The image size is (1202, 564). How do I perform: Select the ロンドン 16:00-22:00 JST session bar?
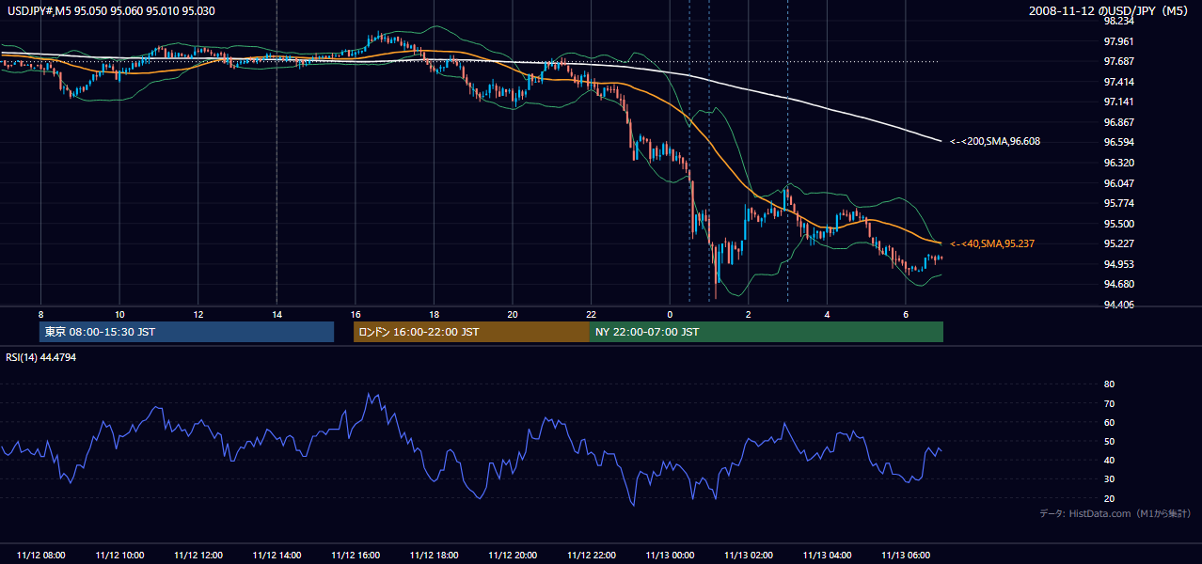pyautogui.click(x=471, y=332)
